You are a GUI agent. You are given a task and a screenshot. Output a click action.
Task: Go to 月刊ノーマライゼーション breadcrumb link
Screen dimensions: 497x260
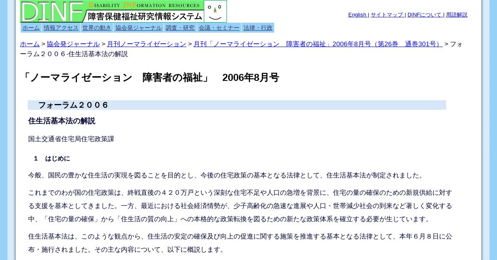(x=147, y=44)
